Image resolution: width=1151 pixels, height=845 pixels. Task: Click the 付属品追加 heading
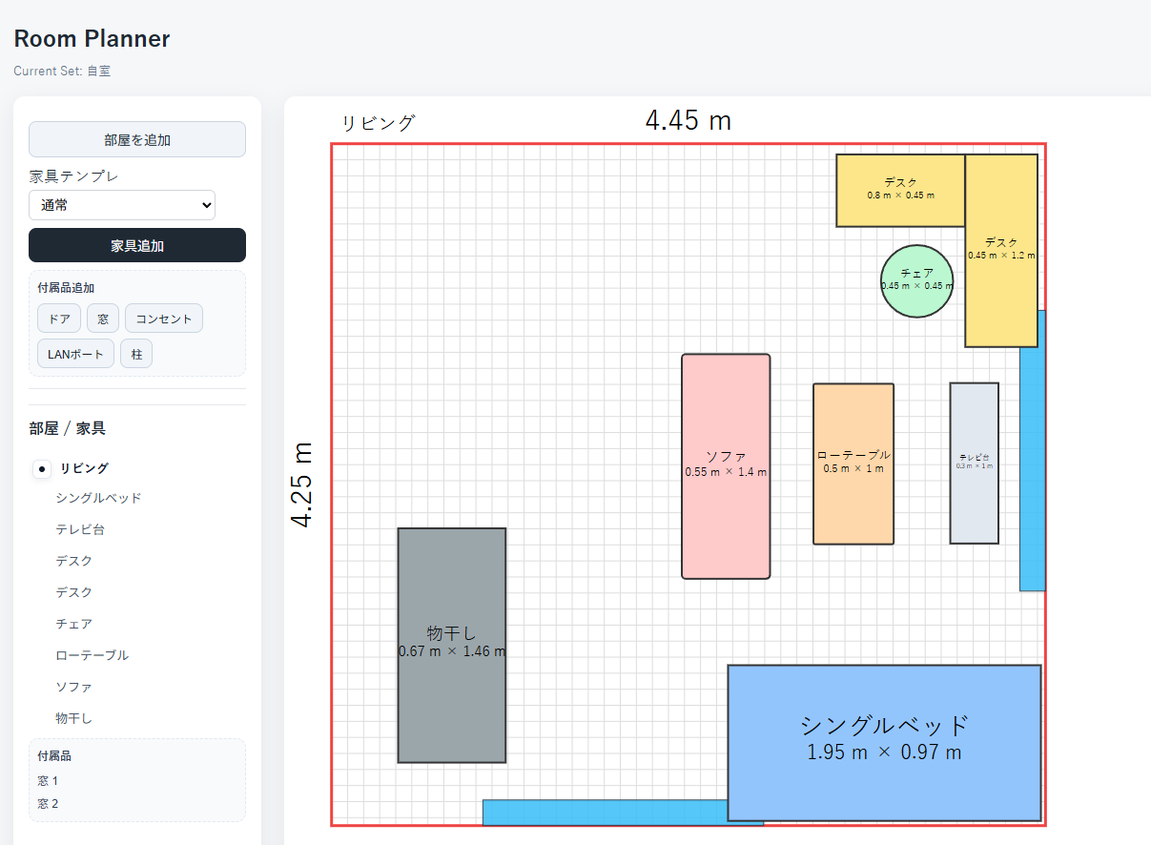tap(66, 287)
